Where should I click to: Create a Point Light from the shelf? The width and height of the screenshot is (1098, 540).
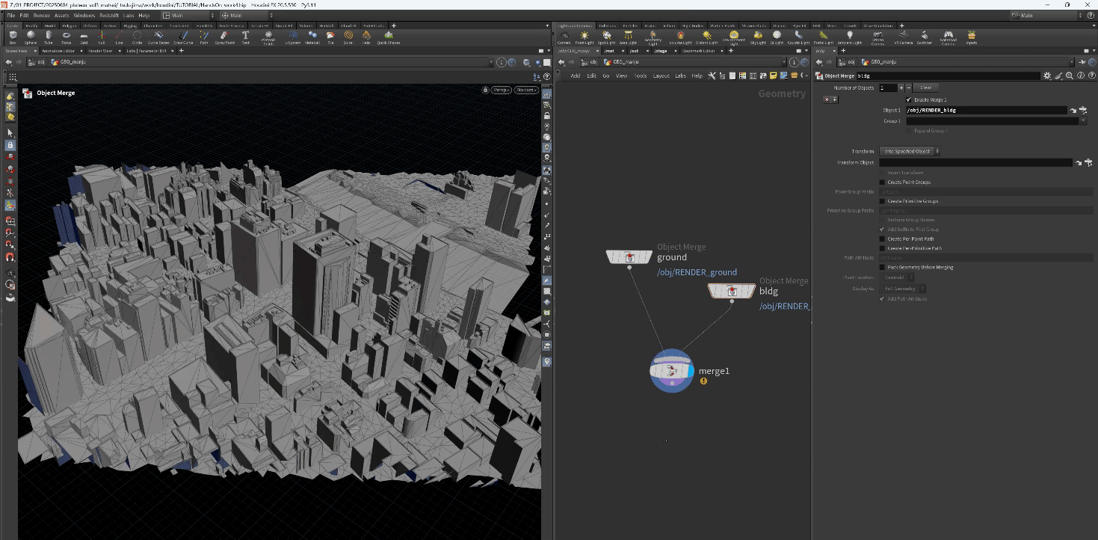coord(584,37)
